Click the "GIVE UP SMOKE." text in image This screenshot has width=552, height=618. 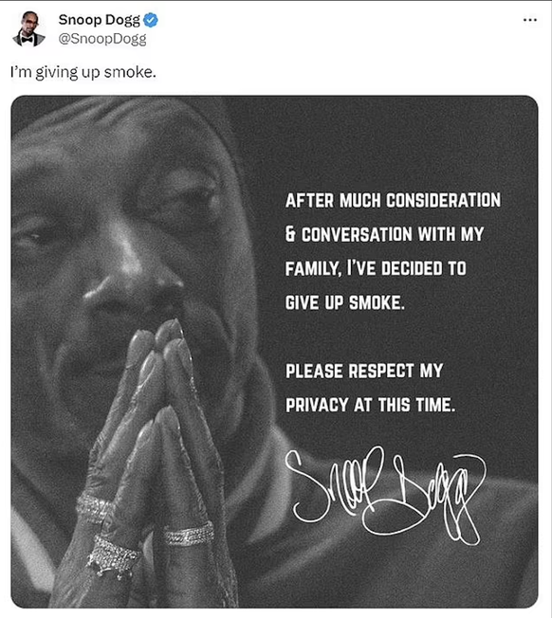[345, 302]
